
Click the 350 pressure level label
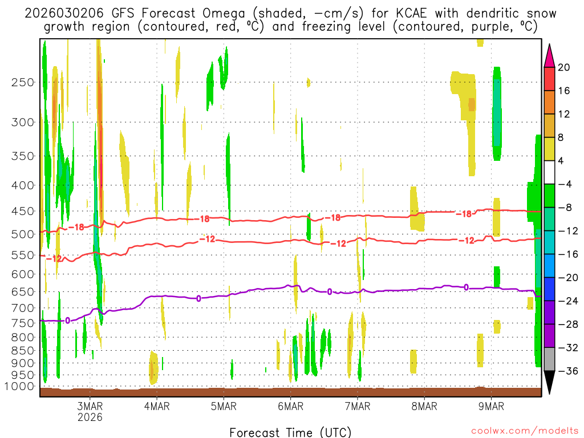tap(23, 156)
